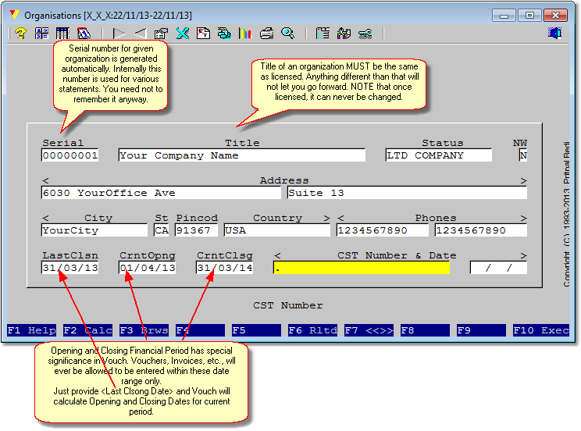Click the LastClsn date field 31/03/13
This screenshot has height=431, width=581.
[x=70, y=268]
